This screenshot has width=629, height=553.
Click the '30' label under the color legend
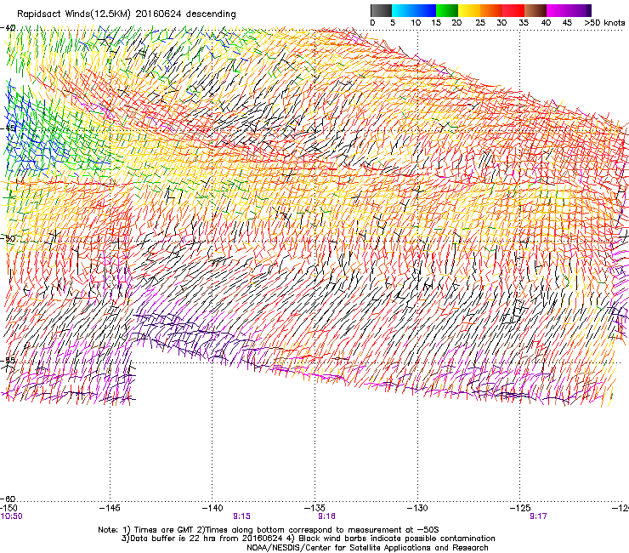pyautogui.click(x=501, y=23)
